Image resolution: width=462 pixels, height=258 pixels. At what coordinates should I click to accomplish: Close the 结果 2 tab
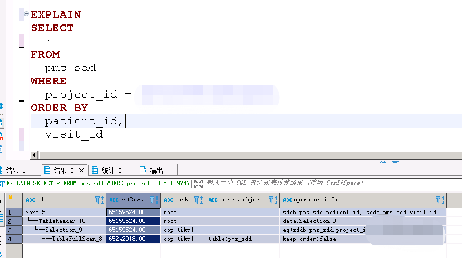tap(82, 170)
